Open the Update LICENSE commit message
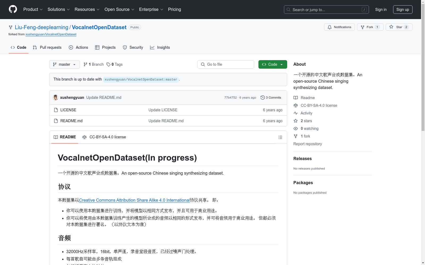425x265 pixels. point(163,110)
